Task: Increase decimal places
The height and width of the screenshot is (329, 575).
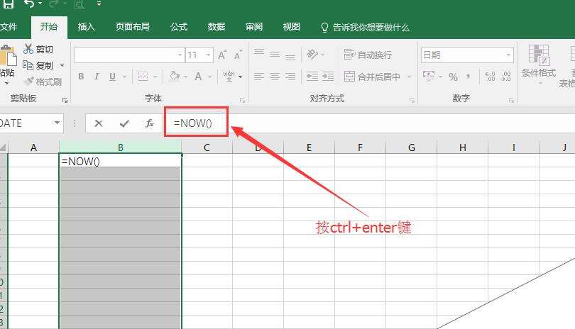Action: click(490, 76)
